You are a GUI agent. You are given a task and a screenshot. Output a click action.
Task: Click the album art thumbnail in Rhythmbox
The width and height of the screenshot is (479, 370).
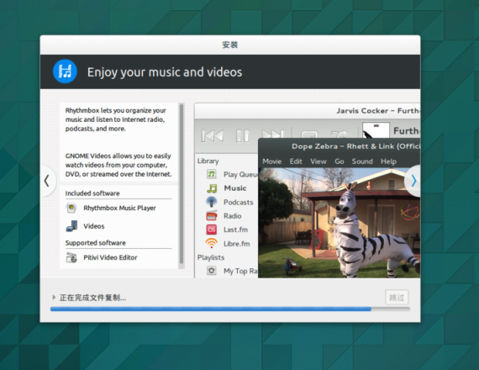click(376, 130)
